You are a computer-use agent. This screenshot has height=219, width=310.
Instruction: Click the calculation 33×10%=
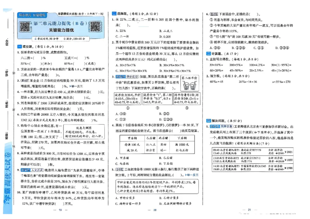click(217, 65)
